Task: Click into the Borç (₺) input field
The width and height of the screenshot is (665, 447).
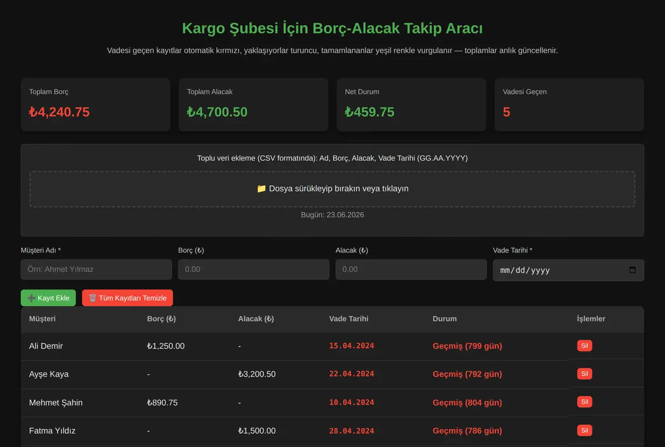Action: tap(254, 270)
